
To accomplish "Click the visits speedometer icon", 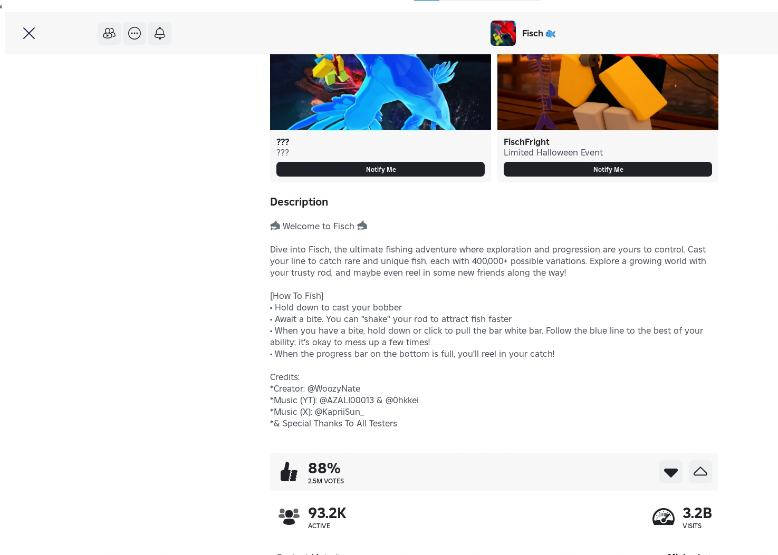I will pyautogui.click(x=664, y=517).
